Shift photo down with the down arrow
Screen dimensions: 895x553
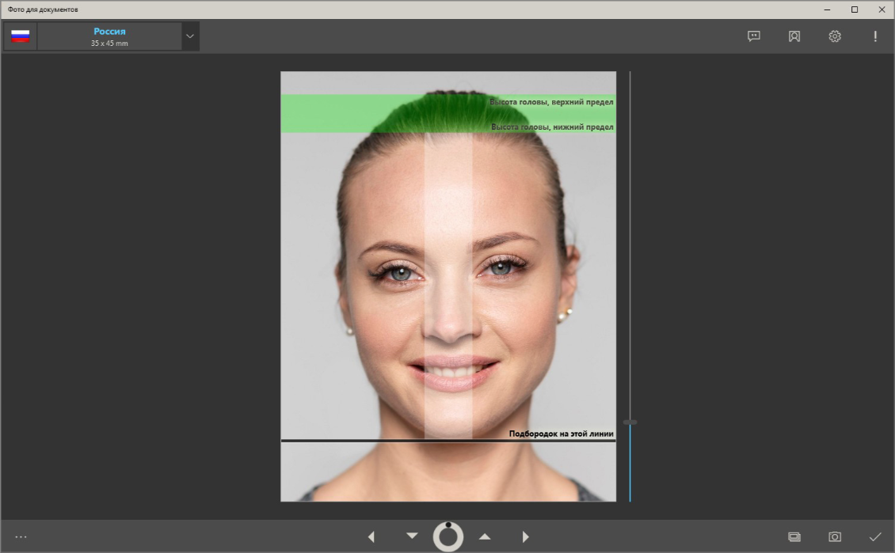tap(412, 536)
